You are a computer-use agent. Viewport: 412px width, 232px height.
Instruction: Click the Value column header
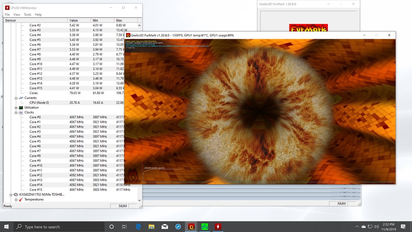(79, 20)
